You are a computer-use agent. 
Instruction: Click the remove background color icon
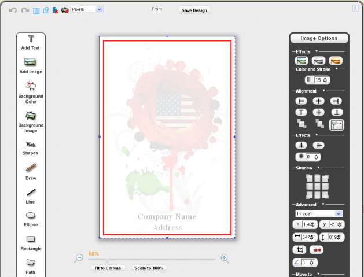pyautogui.click(x=55, y=10)
